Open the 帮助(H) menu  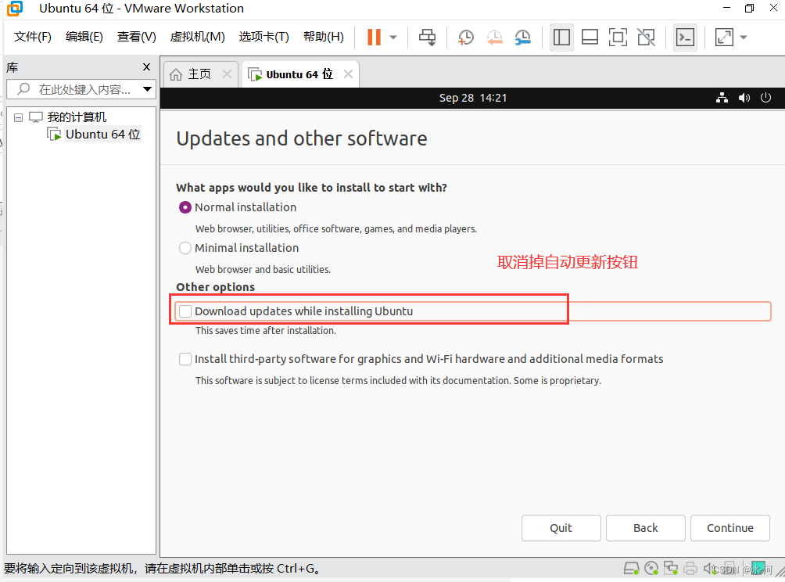pos(324,37)
